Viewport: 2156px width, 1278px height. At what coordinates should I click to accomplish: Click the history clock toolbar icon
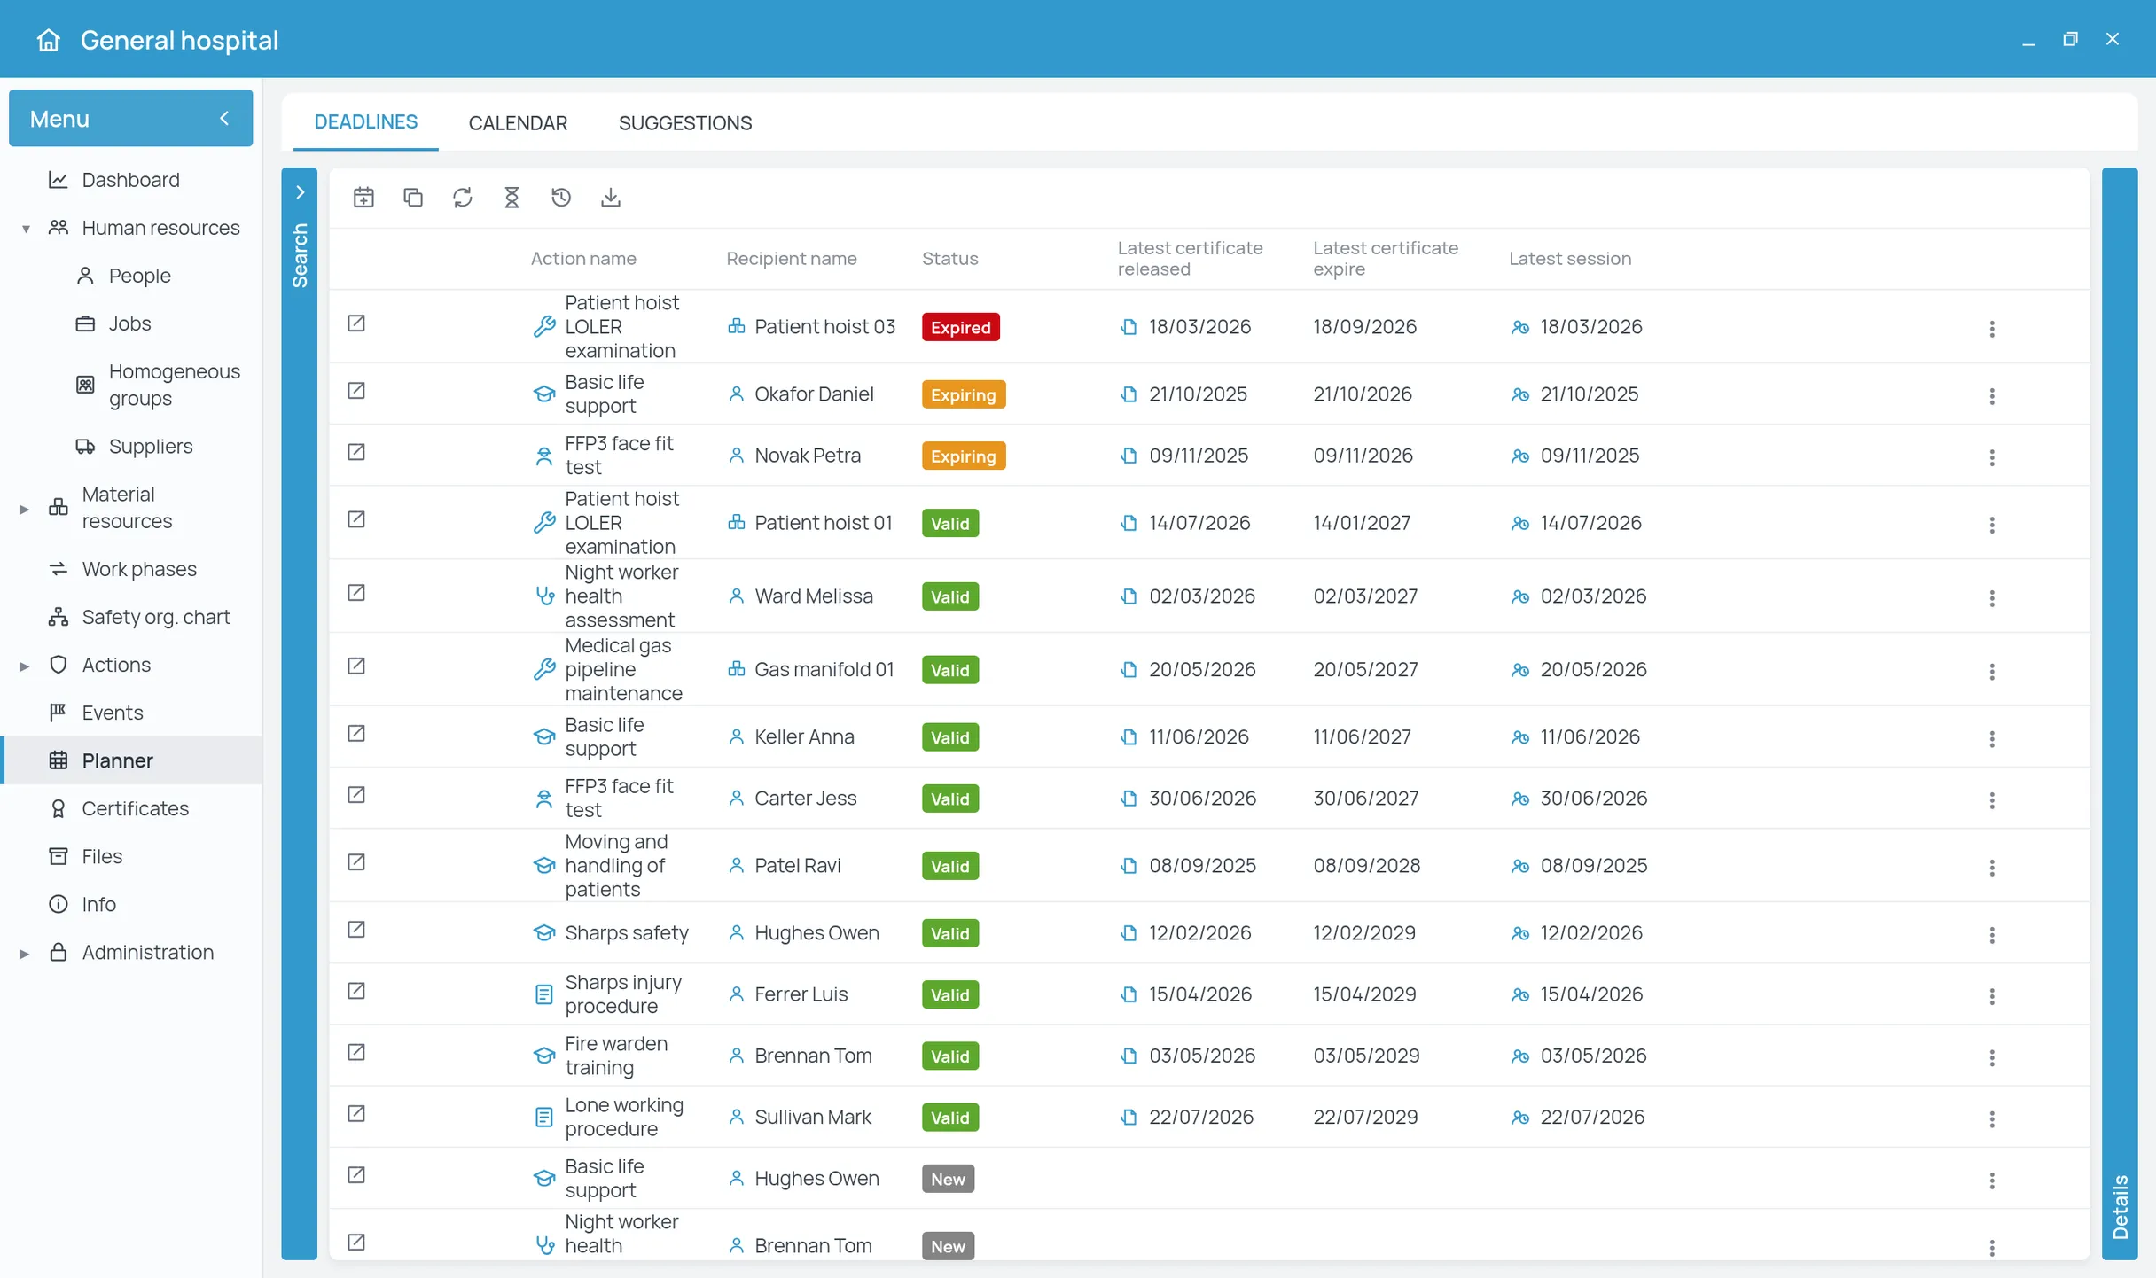(x=561, y=198)
